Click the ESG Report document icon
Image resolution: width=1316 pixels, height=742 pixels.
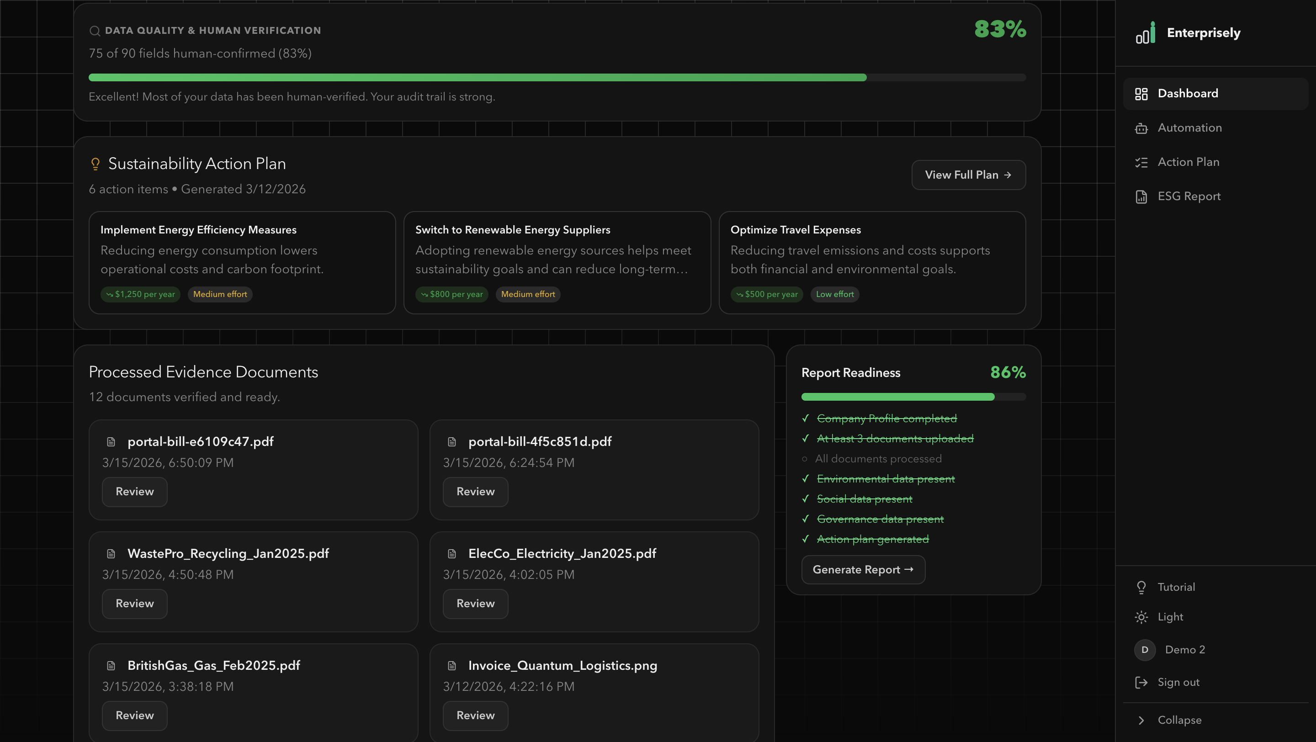click(1141, 196)
